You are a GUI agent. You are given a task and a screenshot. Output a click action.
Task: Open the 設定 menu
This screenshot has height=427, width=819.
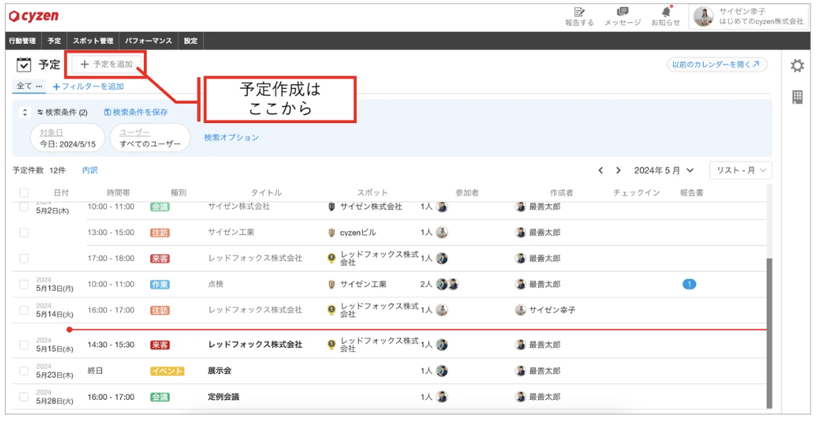pyautogui.click(x=190, y=41)
